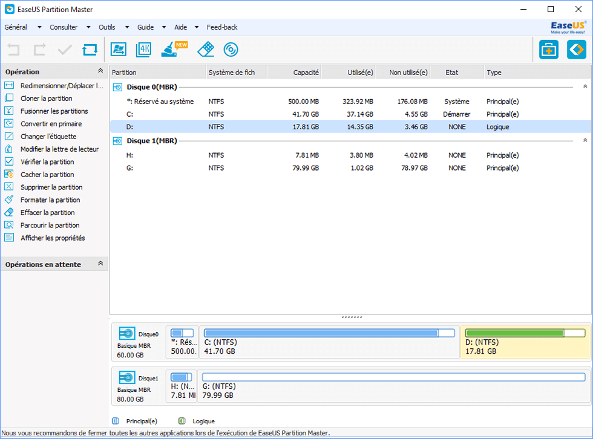The width and height of the screenshot is (593, 439).
Task: Click the Disque0 Basique MBR 60.00 GB label
Action: click(139, 342)
